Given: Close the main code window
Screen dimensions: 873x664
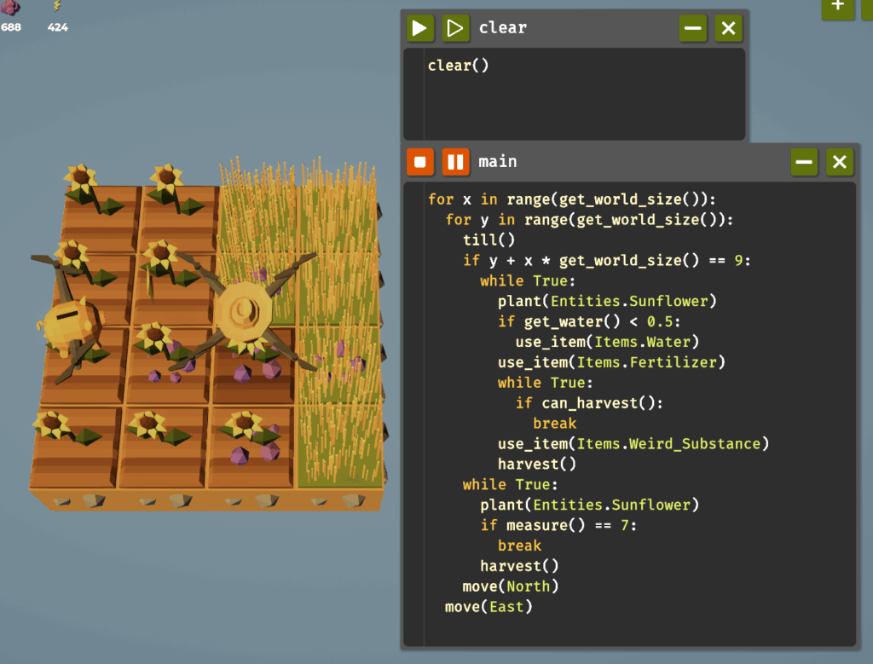Looking at the screenshot, I should [x=840, y=161].
